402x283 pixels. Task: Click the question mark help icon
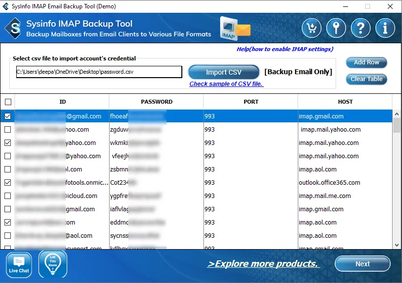pyautogui.click(x=361, y=28)
